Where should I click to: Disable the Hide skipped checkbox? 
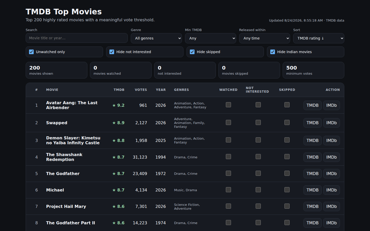[x=192, y=52]
